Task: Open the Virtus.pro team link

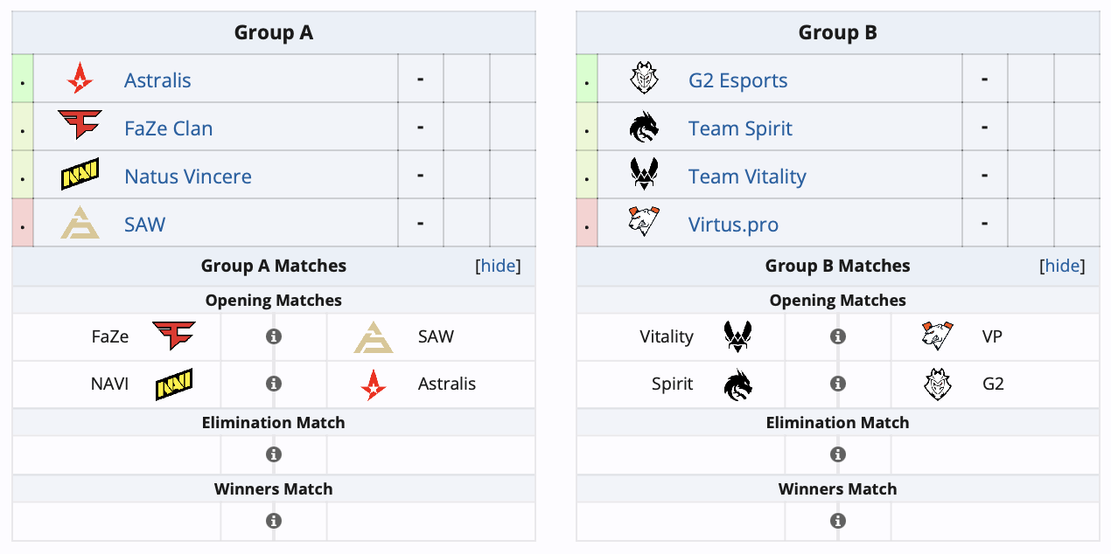Action: click(733, 225)
